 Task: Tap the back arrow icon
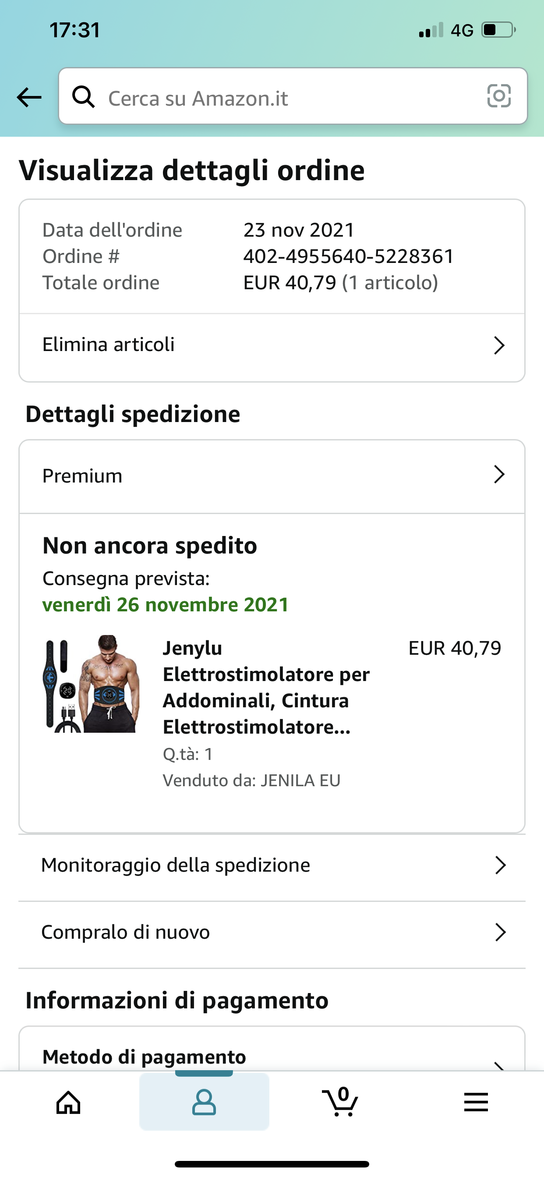pyautogui.click(x=29, y=97)
